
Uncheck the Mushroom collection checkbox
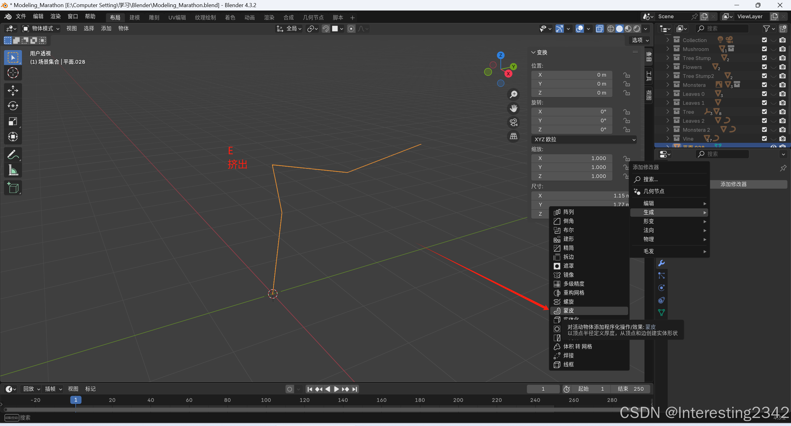(x=764, y=49)
